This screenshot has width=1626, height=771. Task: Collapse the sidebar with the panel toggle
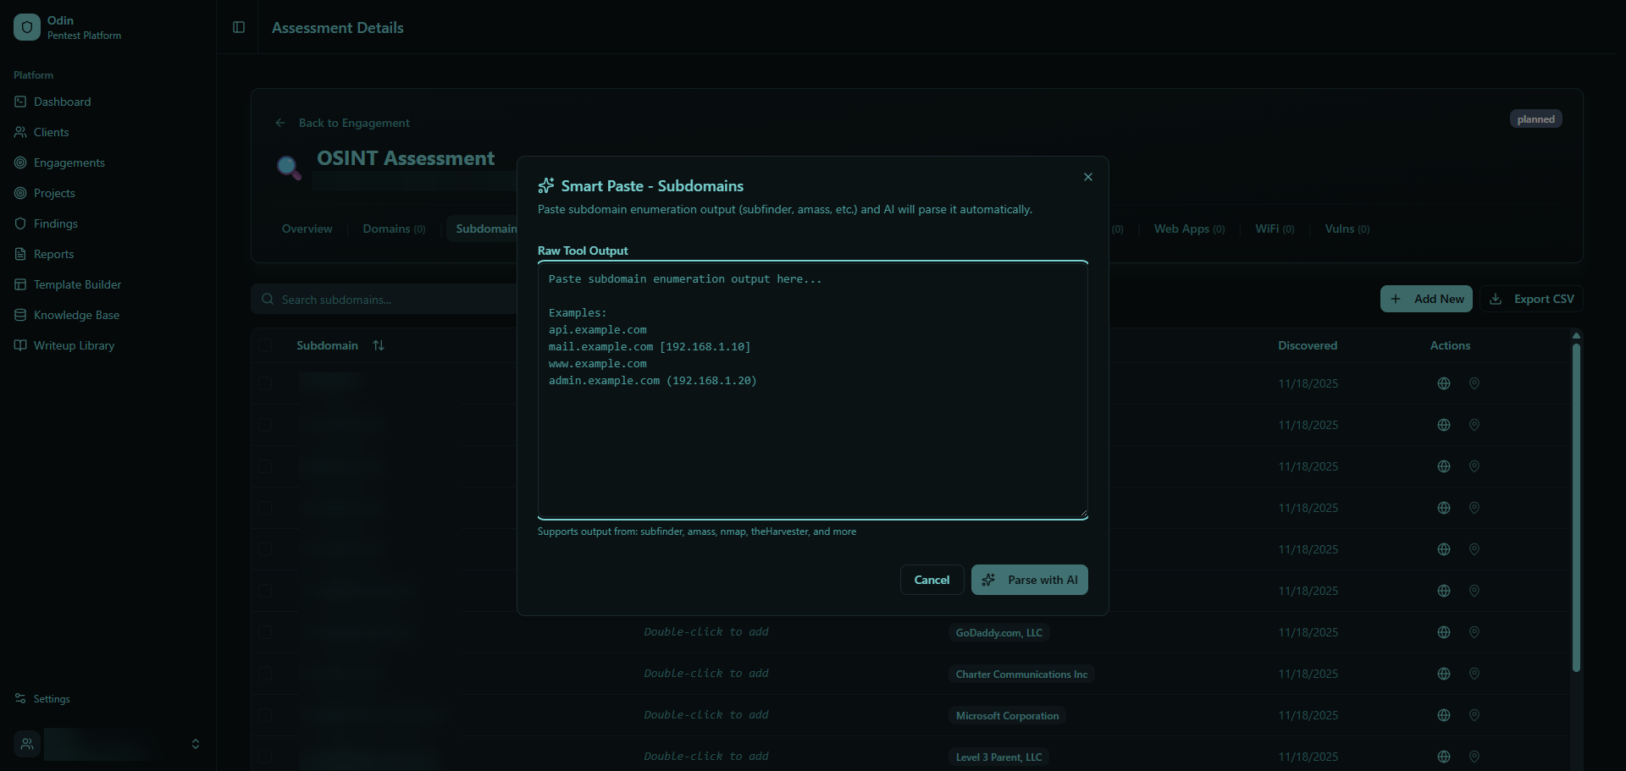(238, 27)
